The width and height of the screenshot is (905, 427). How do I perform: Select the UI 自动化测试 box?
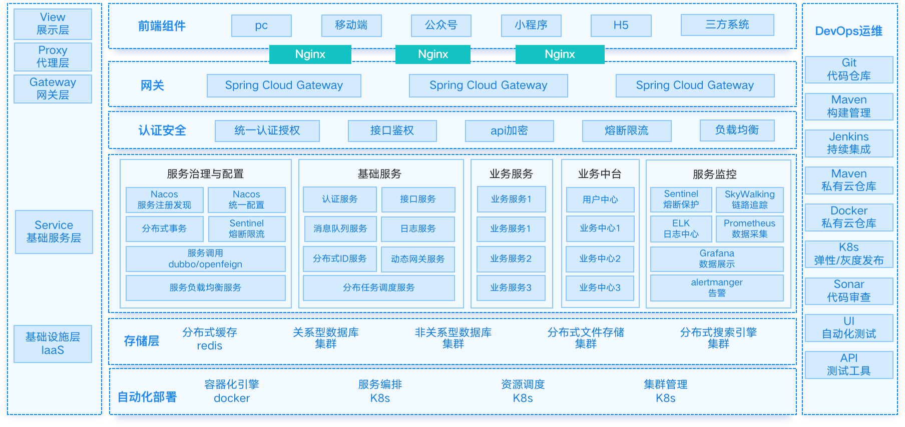849,328
